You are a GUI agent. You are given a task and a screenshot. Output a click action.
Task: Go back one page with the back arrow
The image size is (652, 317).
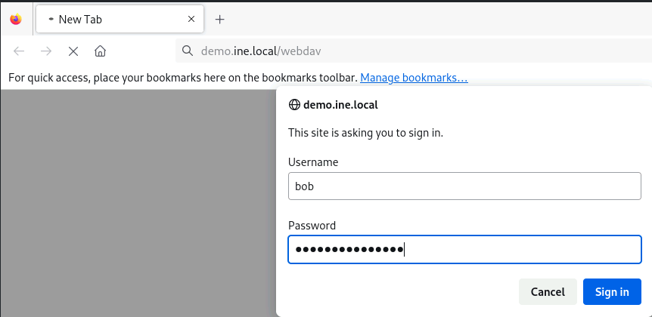[20, 51]
